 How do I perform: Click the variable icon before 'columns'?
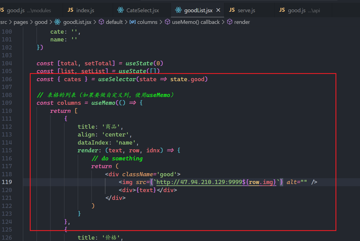133,22
